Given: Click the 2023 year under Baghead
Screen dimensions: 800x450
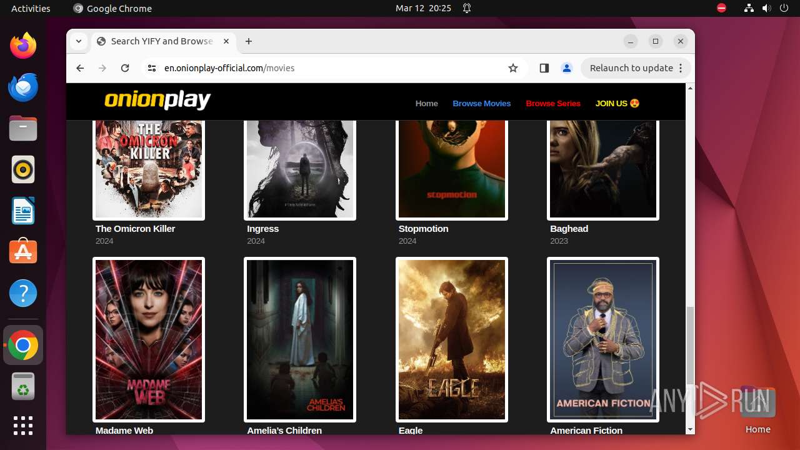Looking at the screenshot, I should coord(559,241).
